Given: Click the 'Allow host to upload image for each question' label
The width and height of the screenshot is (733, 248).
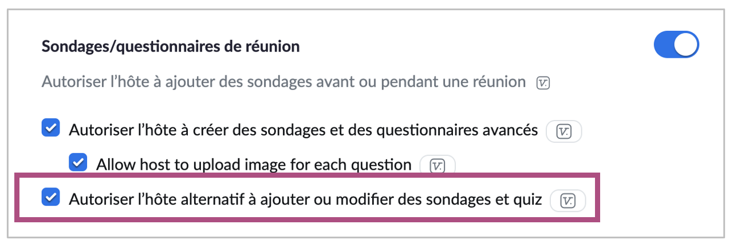Looking at the screenshot, I should tap(254, 165).
